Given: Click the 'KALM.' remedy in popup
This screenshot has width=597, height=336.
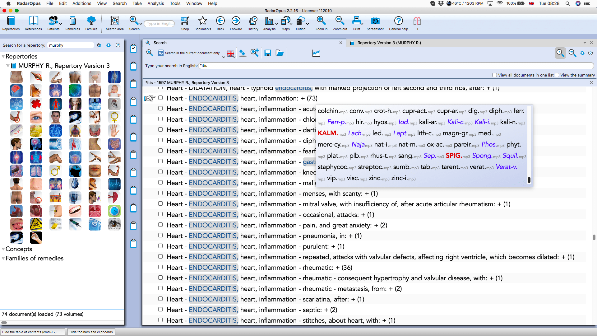Looking at the screenshot, I should (328, 133).
